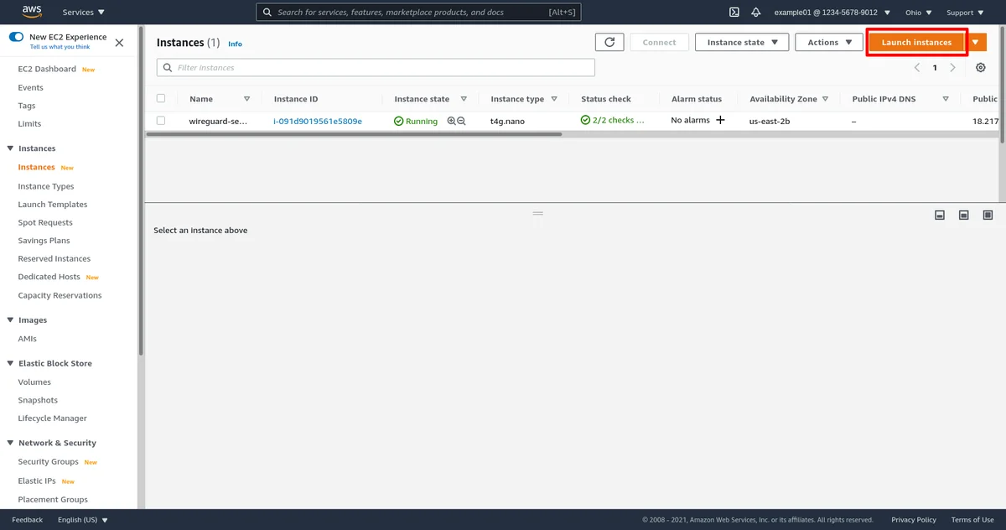Click the AWS logo home icon
Image resolution: width=1006 pixels, height=530 pixels.
pos(32,12)
